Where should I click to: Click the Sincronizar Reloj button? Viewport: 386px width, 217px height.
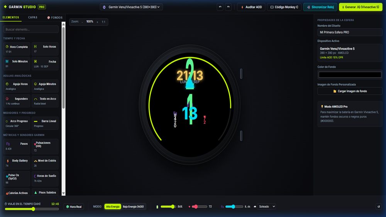click(320, 7)
